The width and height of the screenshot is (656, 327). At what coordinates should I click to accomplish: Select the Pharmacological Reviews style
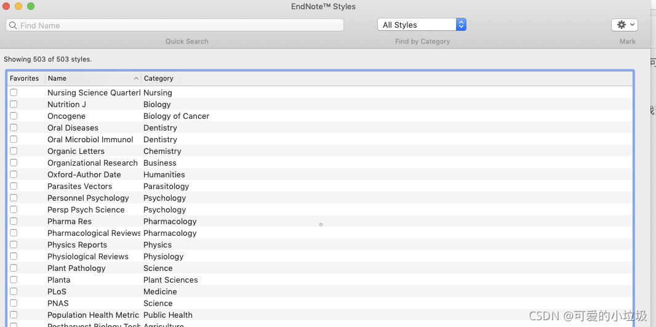point(94,233)
